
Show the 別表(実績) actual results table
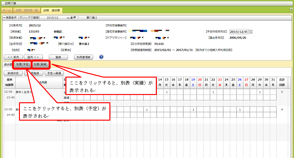point(41,65)
